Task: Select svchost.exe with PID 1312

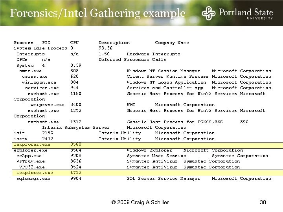Action: (43, 122)
